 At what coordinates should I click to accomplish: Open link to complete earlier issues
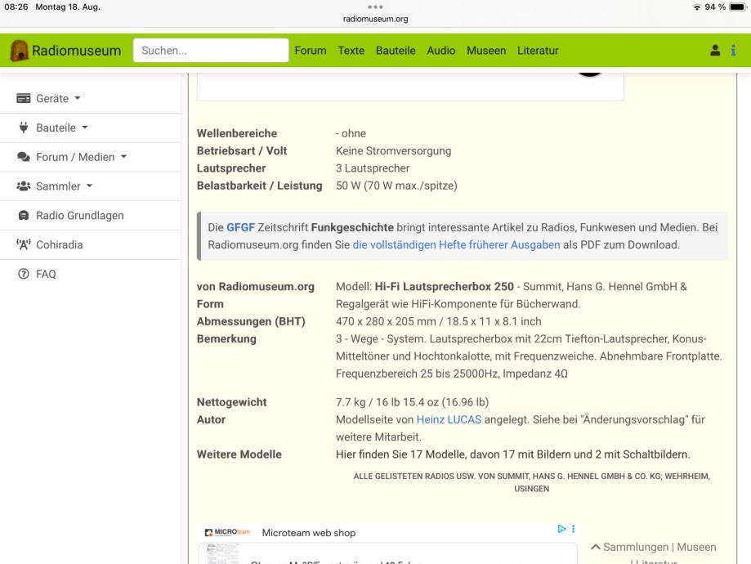coord(456,244)
